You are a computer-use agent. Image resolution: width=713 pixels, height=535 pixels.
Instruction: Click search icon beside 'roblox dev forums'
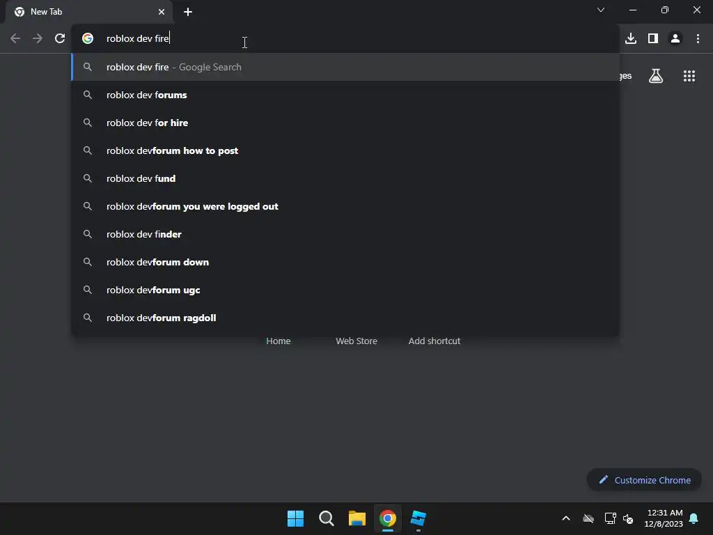[x=88, y=95]
